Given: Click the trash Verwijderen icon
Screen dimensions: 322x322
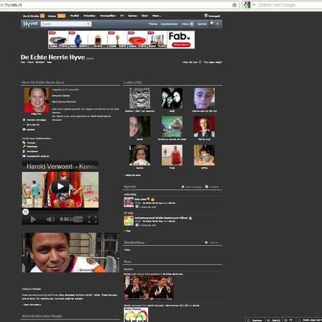Looking at the screenshot, I should click(x=24, y=151).
